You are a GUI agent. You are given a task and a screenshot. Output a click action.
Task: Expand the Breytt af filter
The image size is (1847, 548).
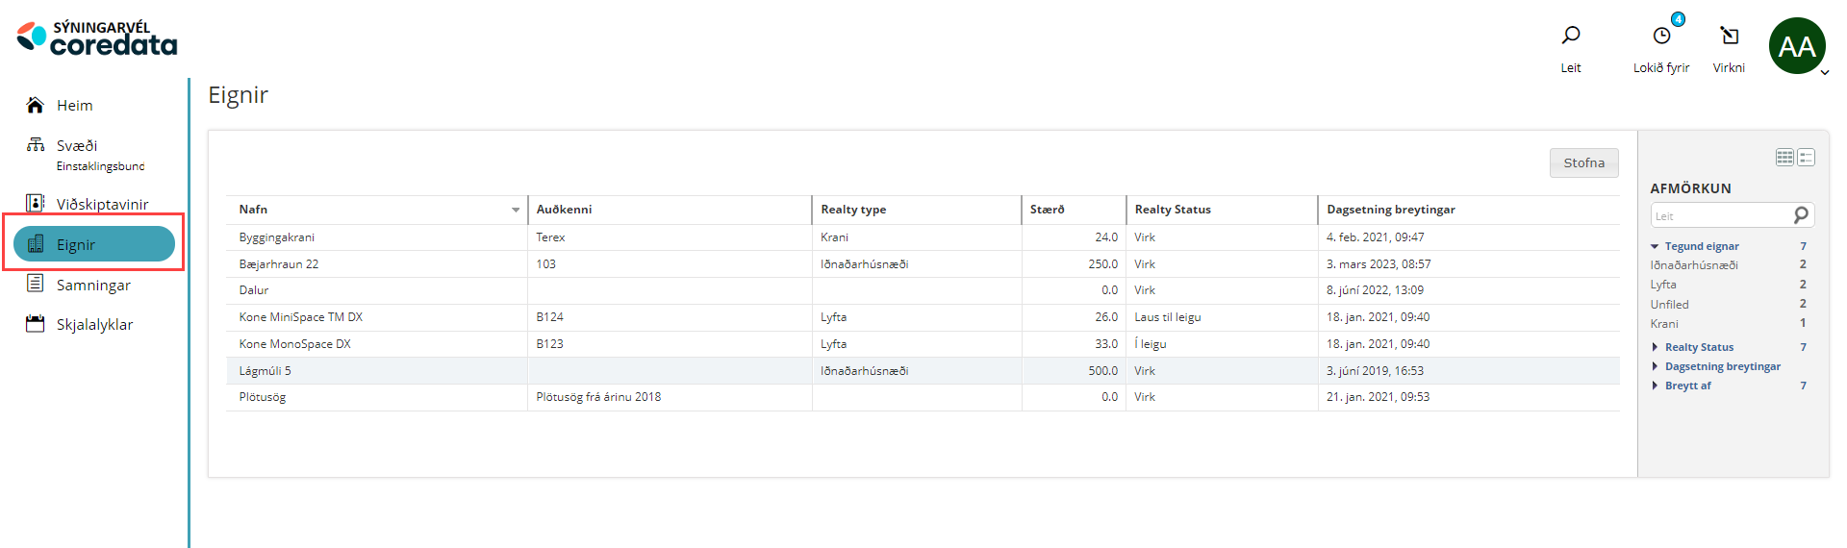click(x=1655, y=386)
